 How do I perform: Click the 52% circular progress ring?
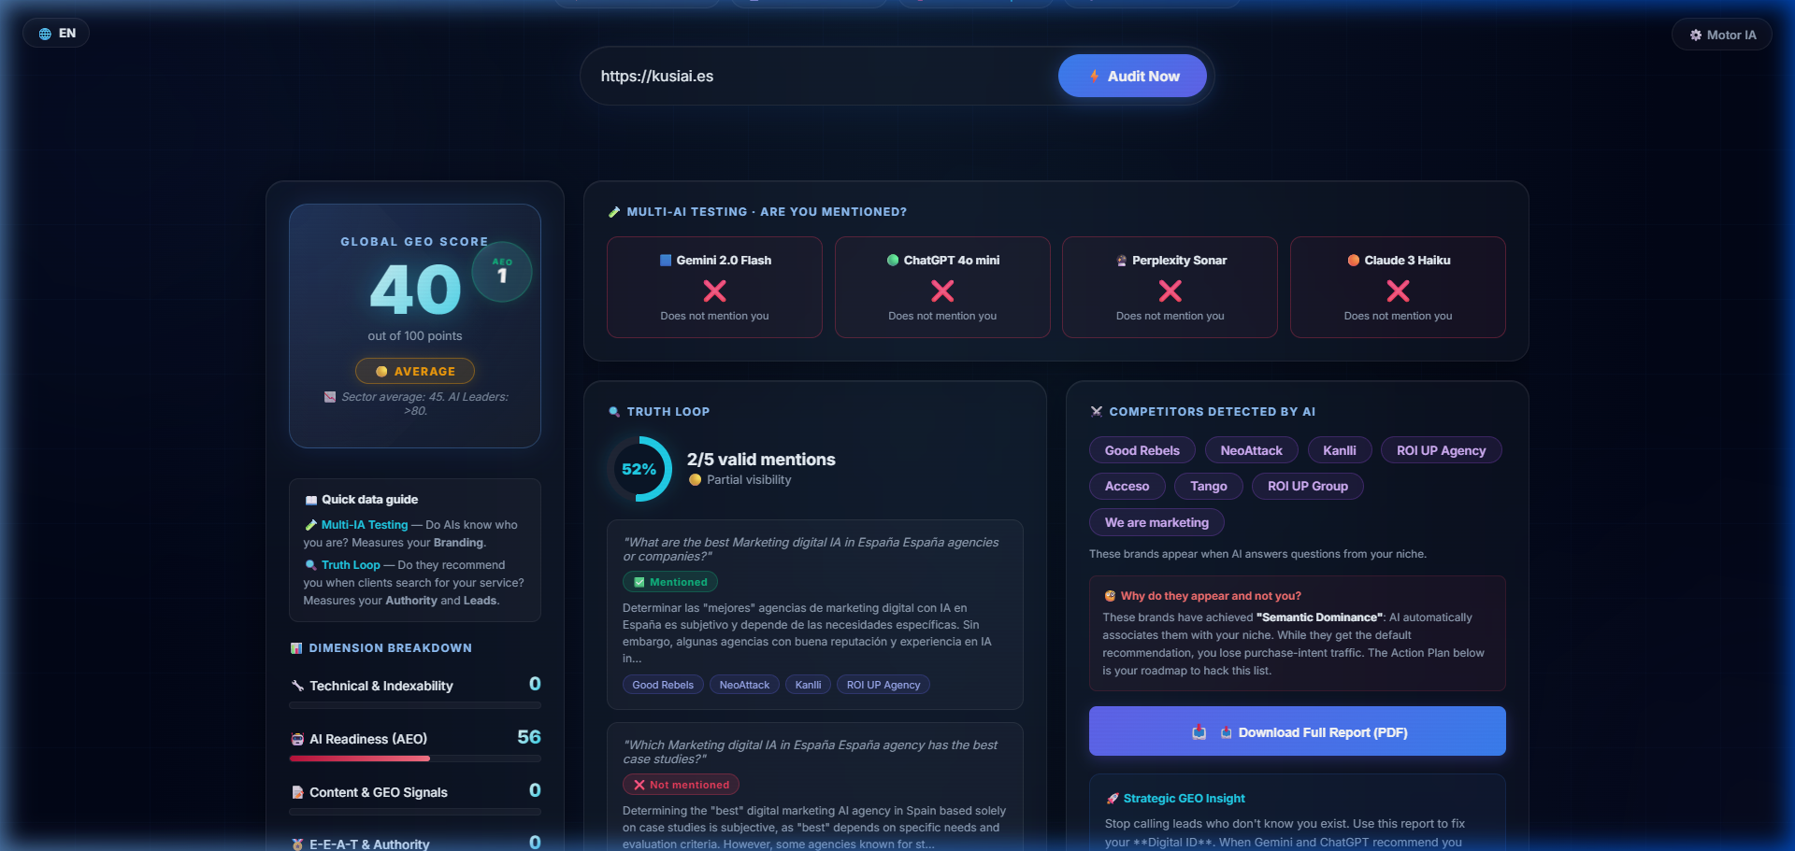[x=639, y=469]
